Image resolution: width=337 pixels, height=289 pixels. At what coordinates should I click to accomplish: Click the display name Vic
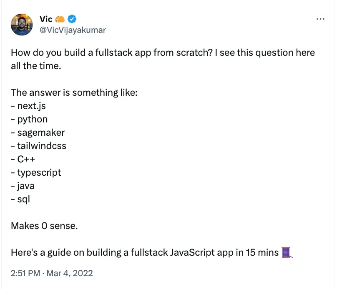click(47, 19)
